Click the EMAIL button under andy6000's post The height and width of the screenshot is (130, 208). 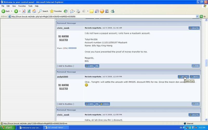[105, 104]
